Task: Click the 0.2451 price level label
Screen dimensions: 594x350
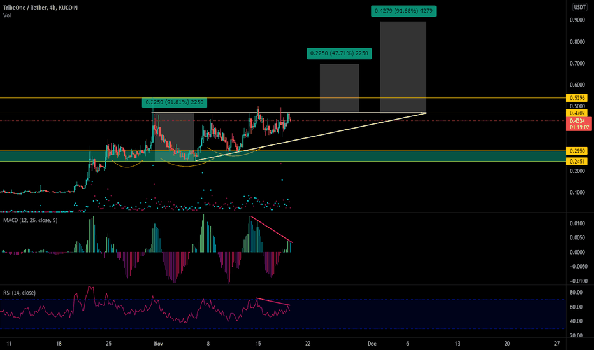Action: (577, 162)
